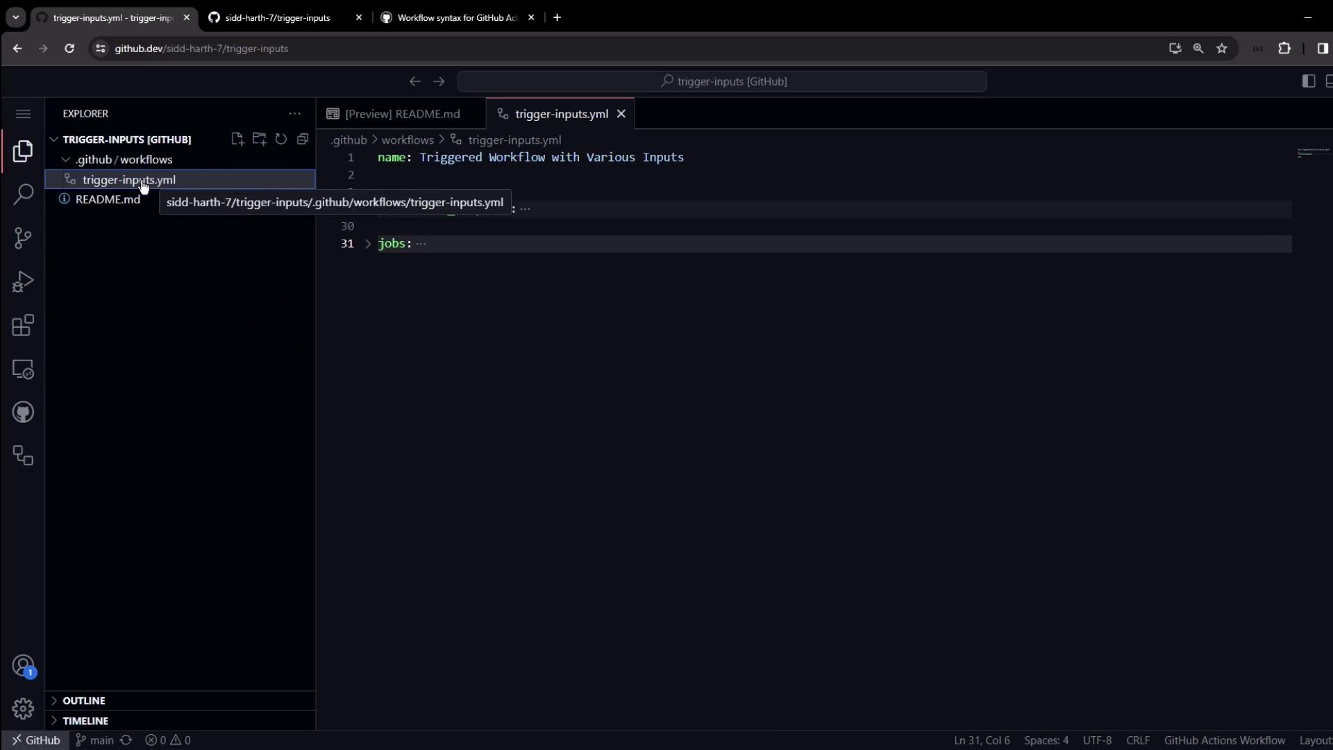The height and width of the screenshot is (750, 1333).
Task: Toggle the hamburger application menu
Action: (23, 114)
